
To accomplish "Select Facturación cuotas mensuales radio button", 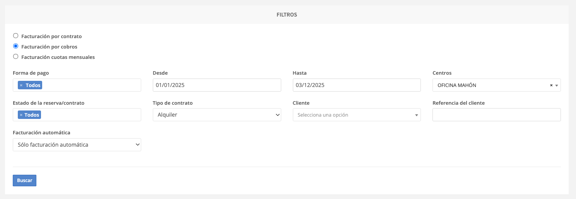I will click(x=16, y=57).
